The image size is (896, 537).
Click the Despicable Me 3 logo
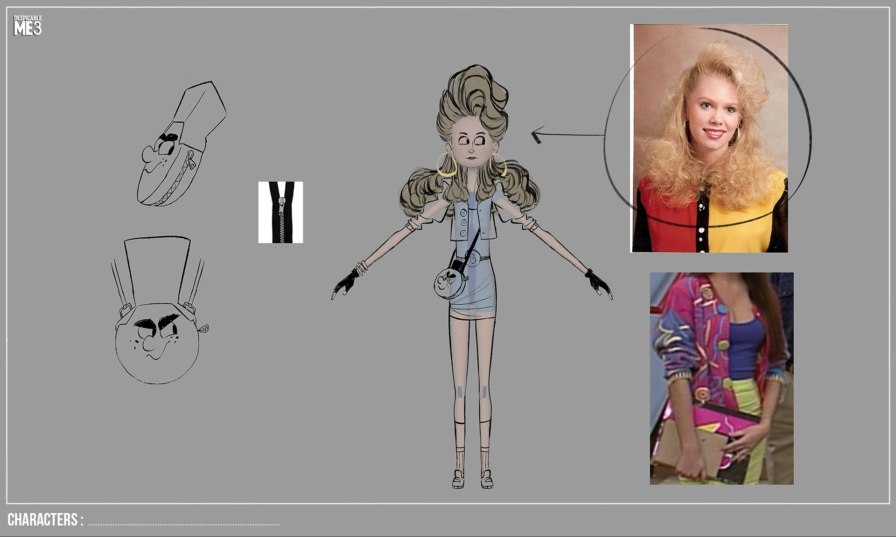pos(28,26)
